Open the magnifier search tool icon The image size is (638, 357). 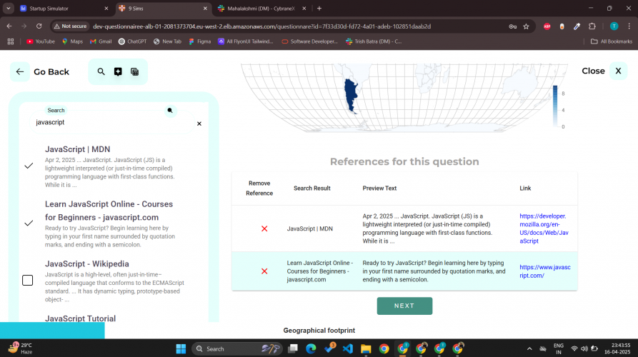click(x=101, y=72)
